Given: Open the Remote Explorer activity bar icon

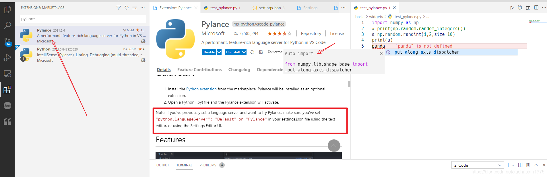Looking at the screenshot, I should click(x=7, y=74).
